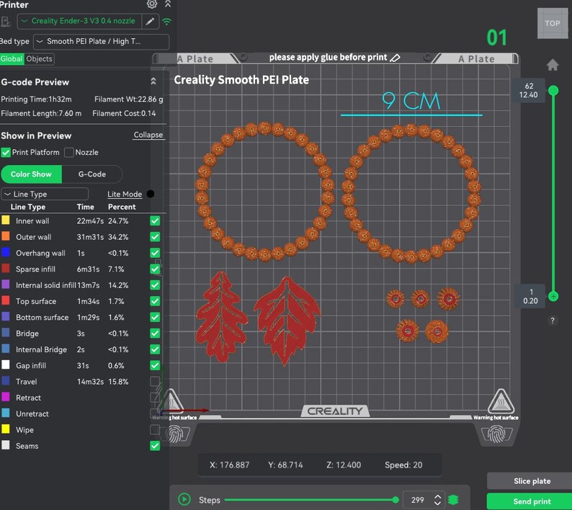The height and width of the screenshot is (510, 572).
Task: Click the Bottom surface color swatch
Action: point(6,316)
